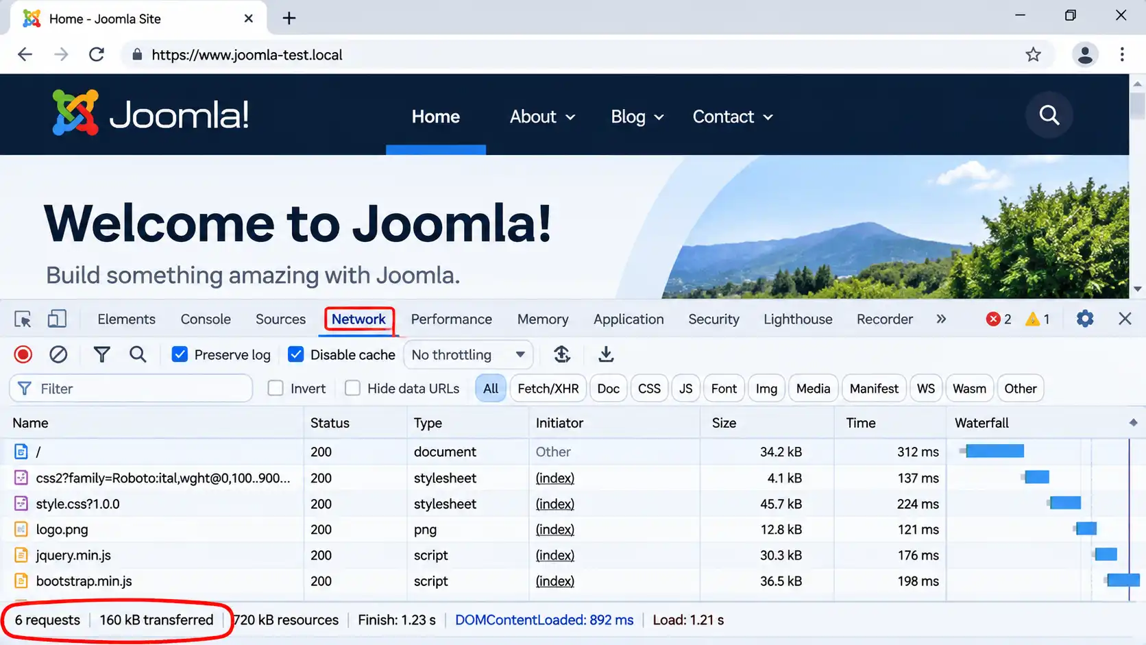This screenshot has height=645, width=1146.
Task: Click the browser address bar URL
Action: (247, 55)
